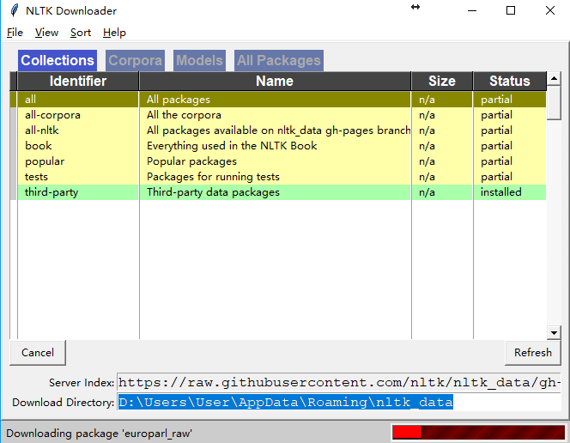Click the Status column header
The image size is (570, 443).
(509, 81)
